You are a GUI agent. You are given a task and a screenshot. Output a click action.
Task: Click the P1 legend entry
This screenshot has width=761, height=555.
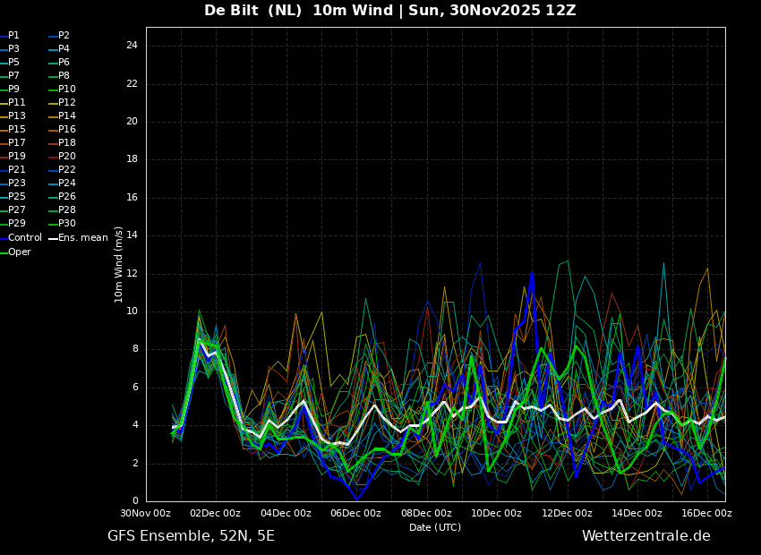pyautogui.click(x=13, y=36)
